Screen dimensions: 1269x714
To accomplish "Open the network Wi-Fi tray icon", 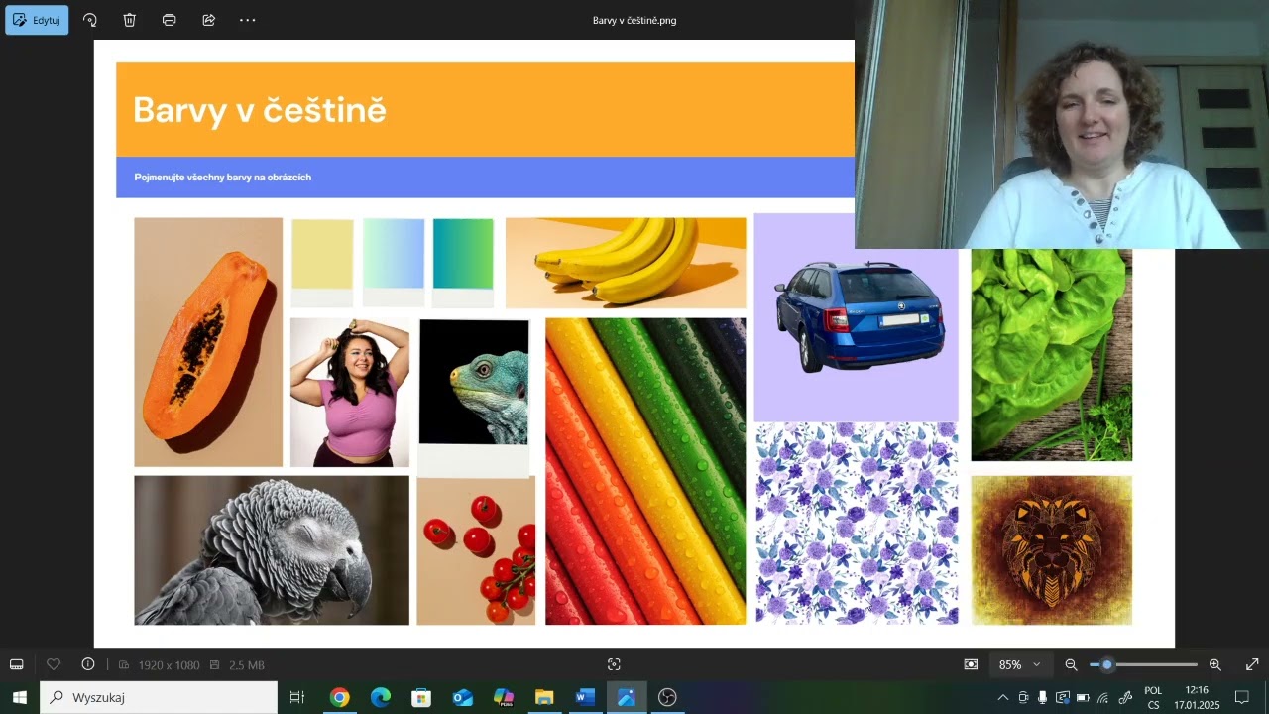I will click(x=1102, y=697).
